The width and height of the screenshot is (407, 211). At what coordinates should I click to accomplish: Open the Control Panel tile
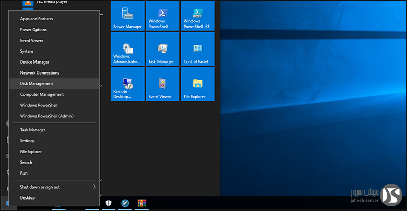click(x=198, y=49)
